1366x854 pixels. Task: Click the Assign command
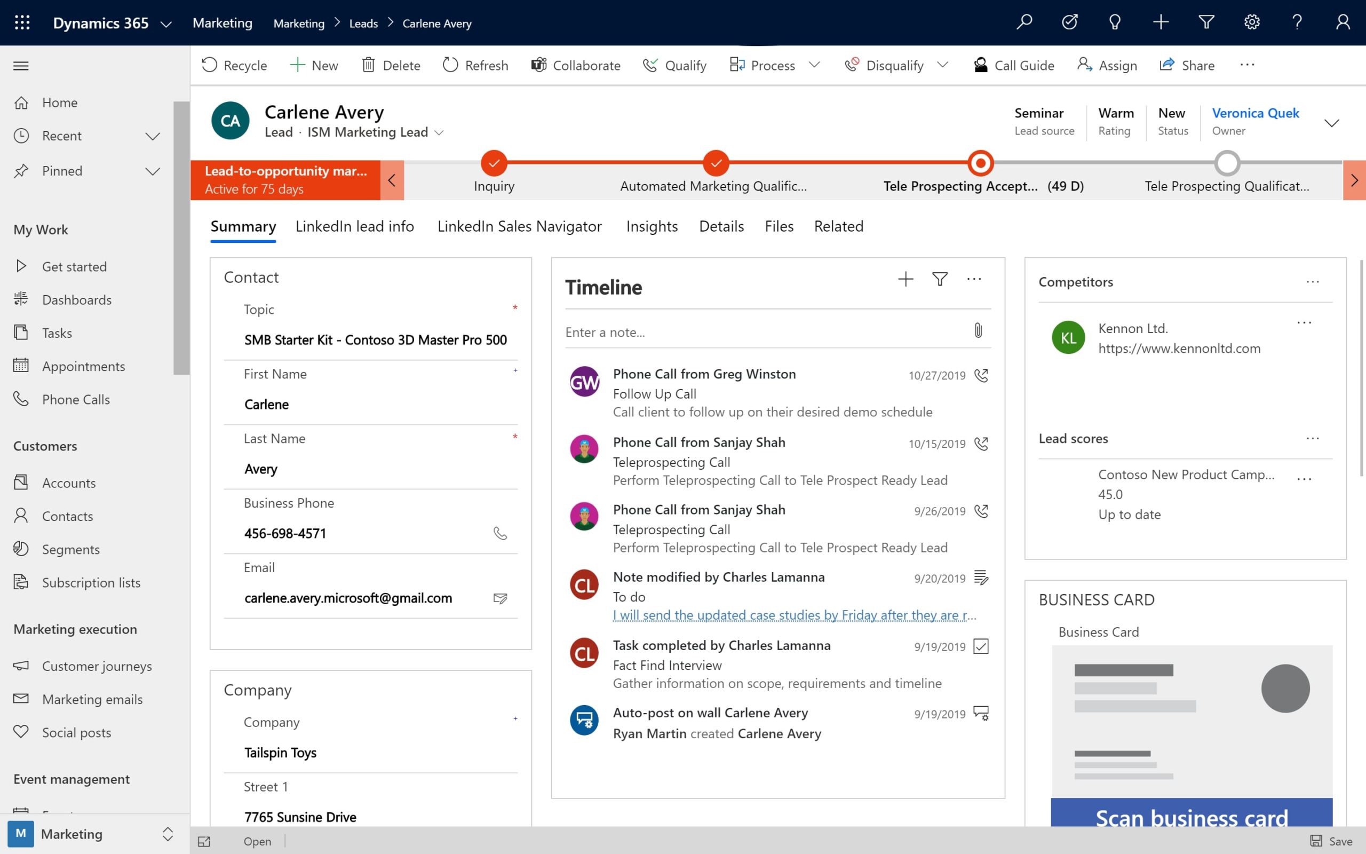[x=1107, y=66]
